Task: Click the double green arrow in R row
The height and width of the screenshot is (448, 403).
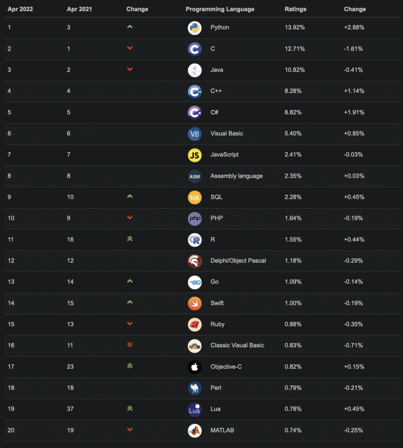Action: pos(130,239)
